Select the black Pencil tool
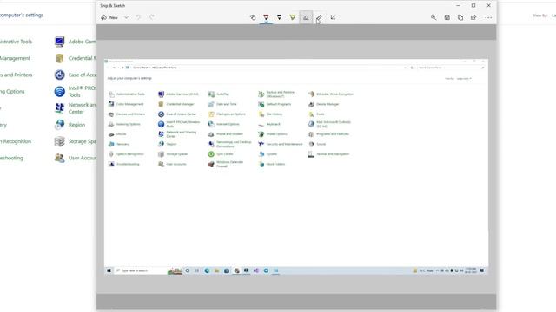556x312 pixels. pos(280,17)
